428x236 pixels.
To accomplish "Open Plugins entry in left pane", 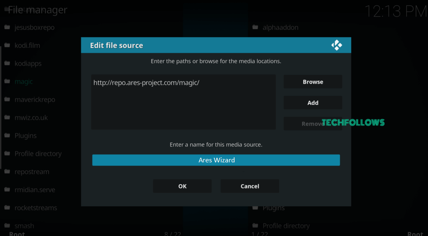I will 25,136.
